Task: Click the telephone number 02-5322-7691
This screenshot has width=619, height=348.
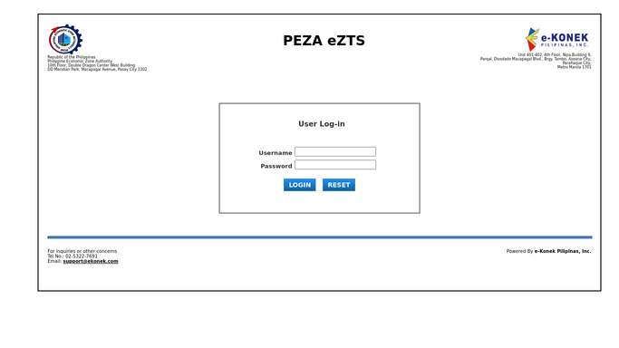Action: [82, 256]
